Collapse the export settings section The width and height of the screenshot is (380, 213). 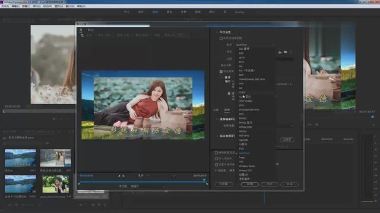[x=217, y=32]
